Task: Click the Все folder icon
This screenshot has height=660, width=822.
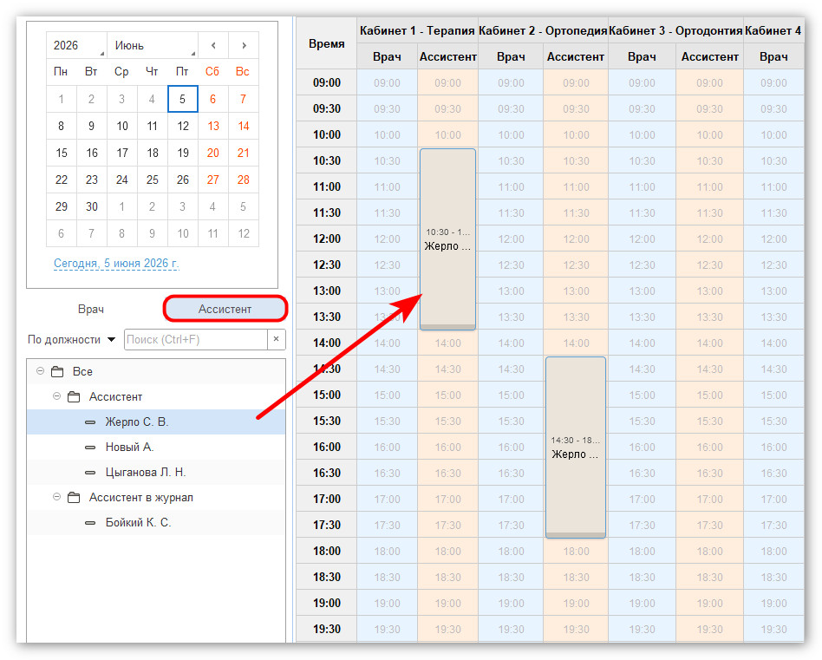Action: pos(57,372)
